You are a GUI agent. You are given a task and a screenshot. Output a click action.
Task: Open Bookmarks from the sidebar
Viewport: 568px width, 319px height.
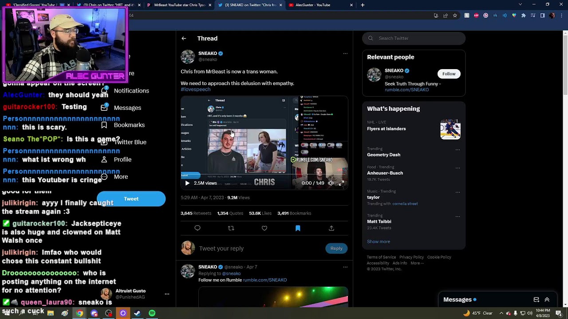click(x=122, y=125)
